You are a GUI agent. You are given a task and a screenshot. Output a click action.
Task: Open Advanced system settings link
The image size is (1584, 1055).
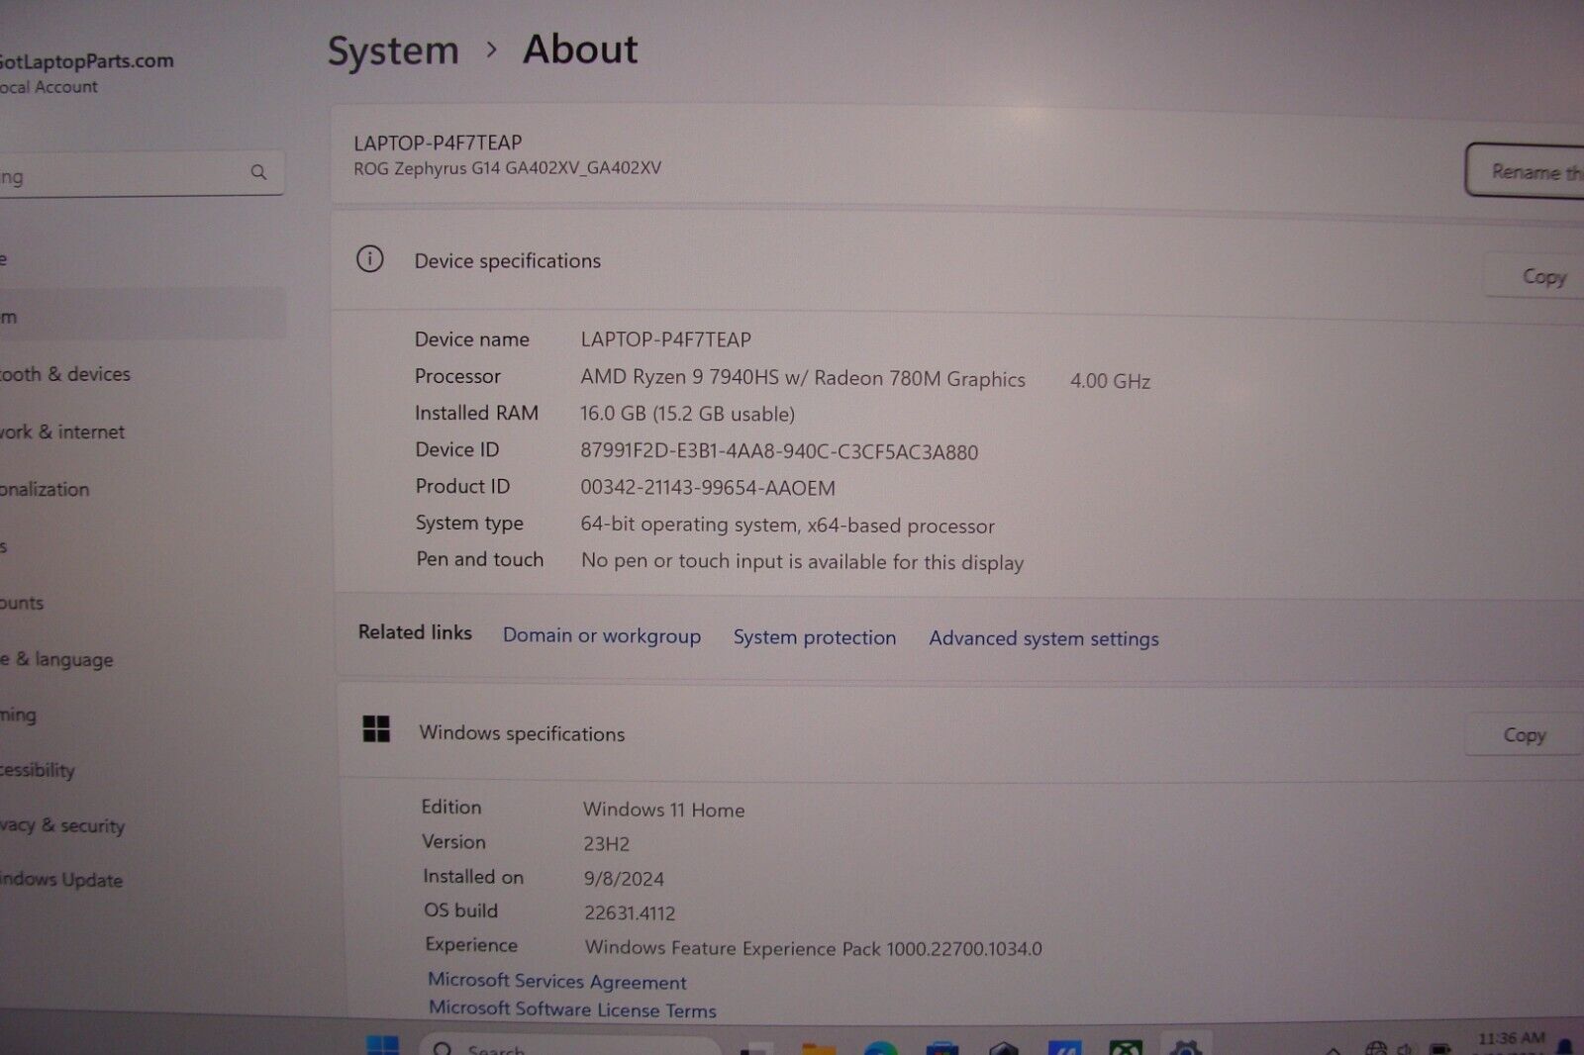pyautogui.click(x=1043, y=638)
